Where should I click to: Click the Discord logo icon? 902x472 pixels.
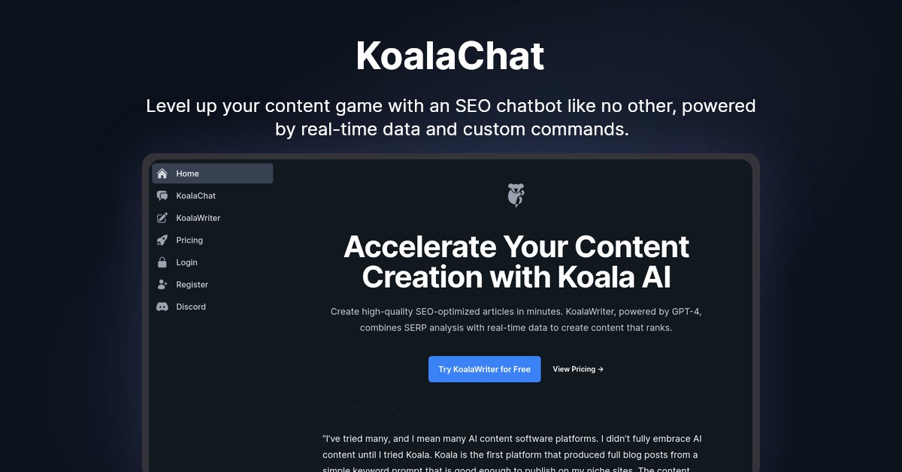[x=162, y=307]
